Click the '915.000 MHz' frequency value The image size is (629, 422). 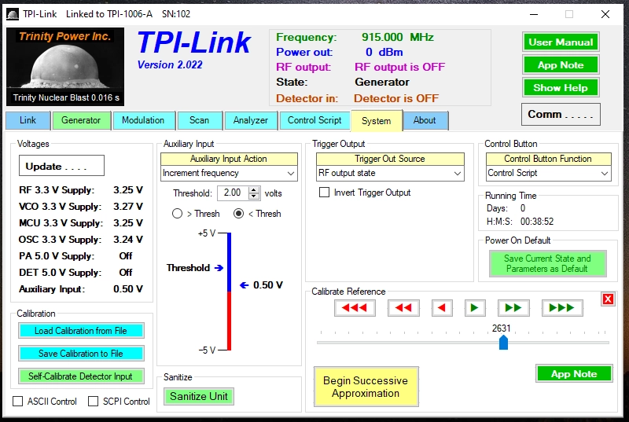coord(398,37)
